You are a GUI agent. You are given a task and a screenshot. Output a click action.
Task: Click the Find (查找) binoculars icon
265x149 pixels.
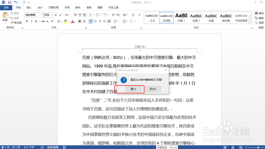click(x=256, y=13)
